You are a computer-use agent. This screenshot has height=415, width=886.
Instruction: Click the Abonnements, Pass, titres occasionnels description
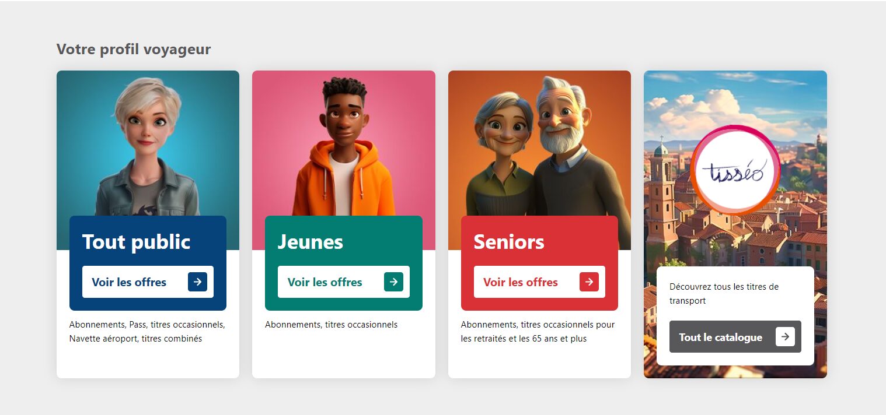point(147,332)
